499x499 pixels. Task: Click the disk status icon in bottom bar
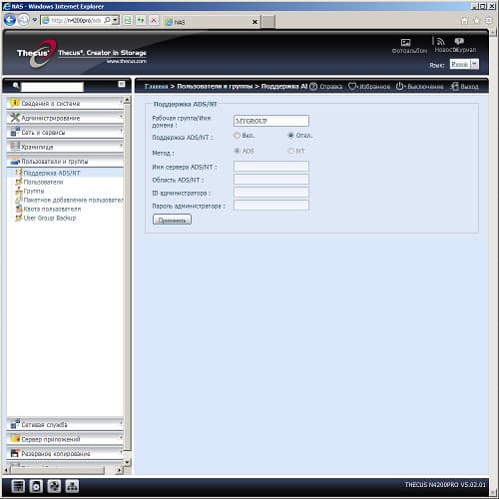click(36, 486)
